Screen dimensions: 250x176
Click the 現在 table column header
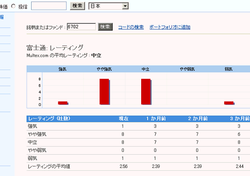(123, 118)
